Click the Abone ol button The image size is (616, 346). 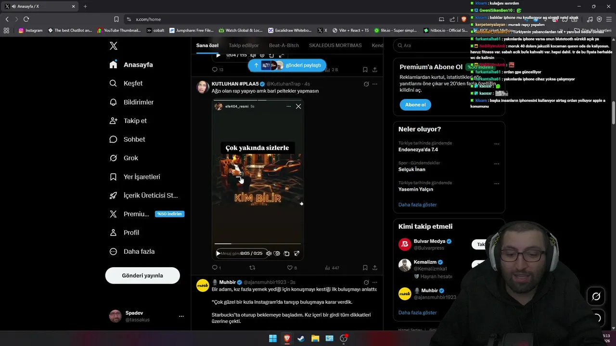click(x=415, y=105)
